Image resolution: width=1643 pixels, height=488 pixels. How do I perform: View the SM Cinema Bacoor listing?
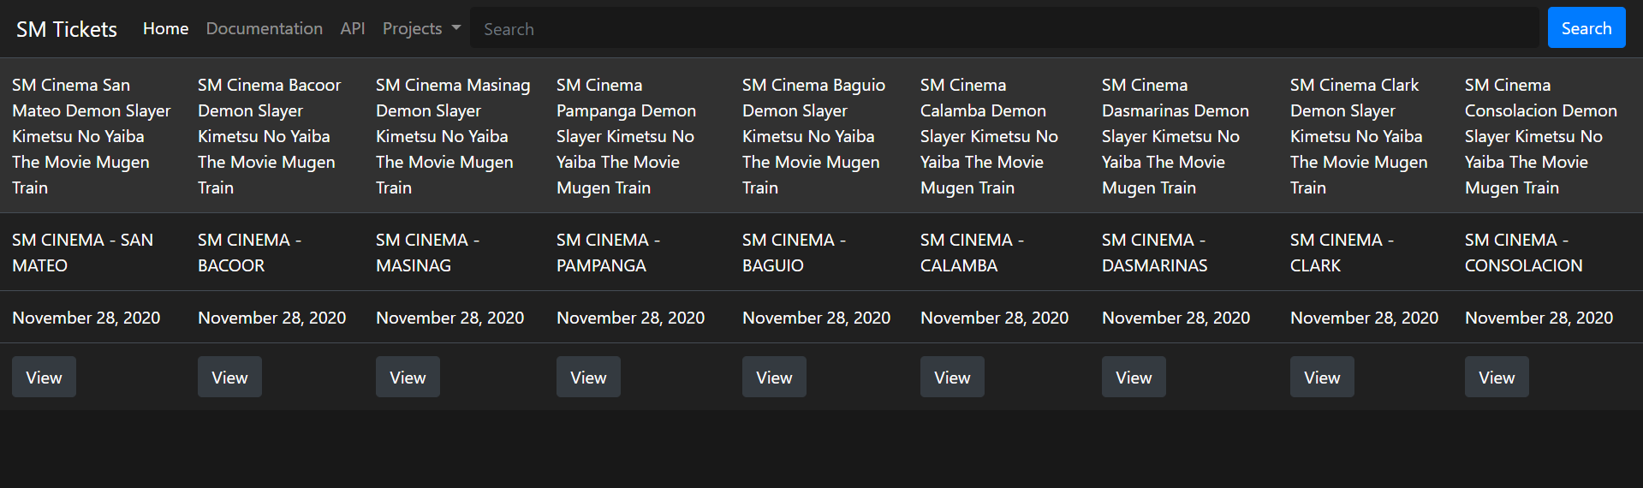click(229, 377)
